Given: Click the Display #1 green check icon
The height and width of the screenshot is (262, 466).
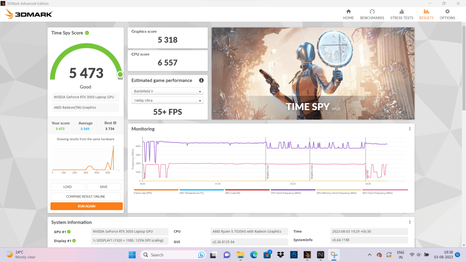Looking at the screenshot, I should pyautogui.click(x=74, y=241).
